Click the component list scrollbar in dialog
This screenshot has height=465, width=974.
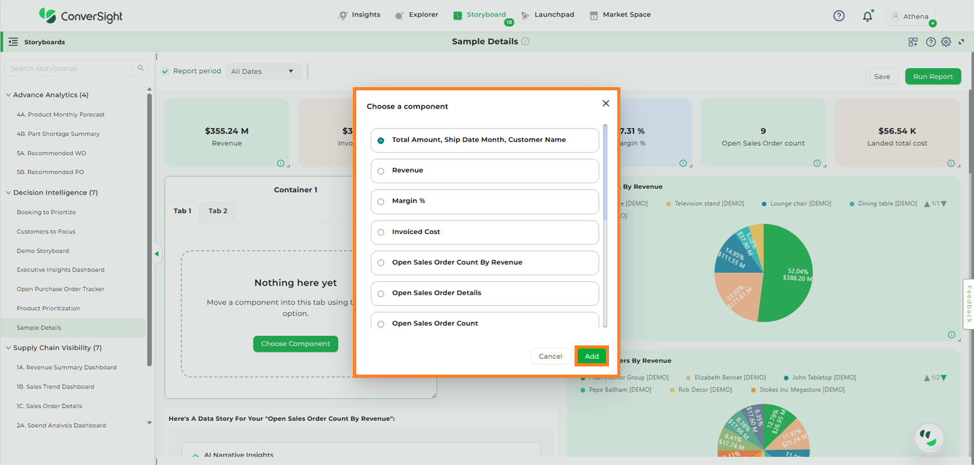605,173
